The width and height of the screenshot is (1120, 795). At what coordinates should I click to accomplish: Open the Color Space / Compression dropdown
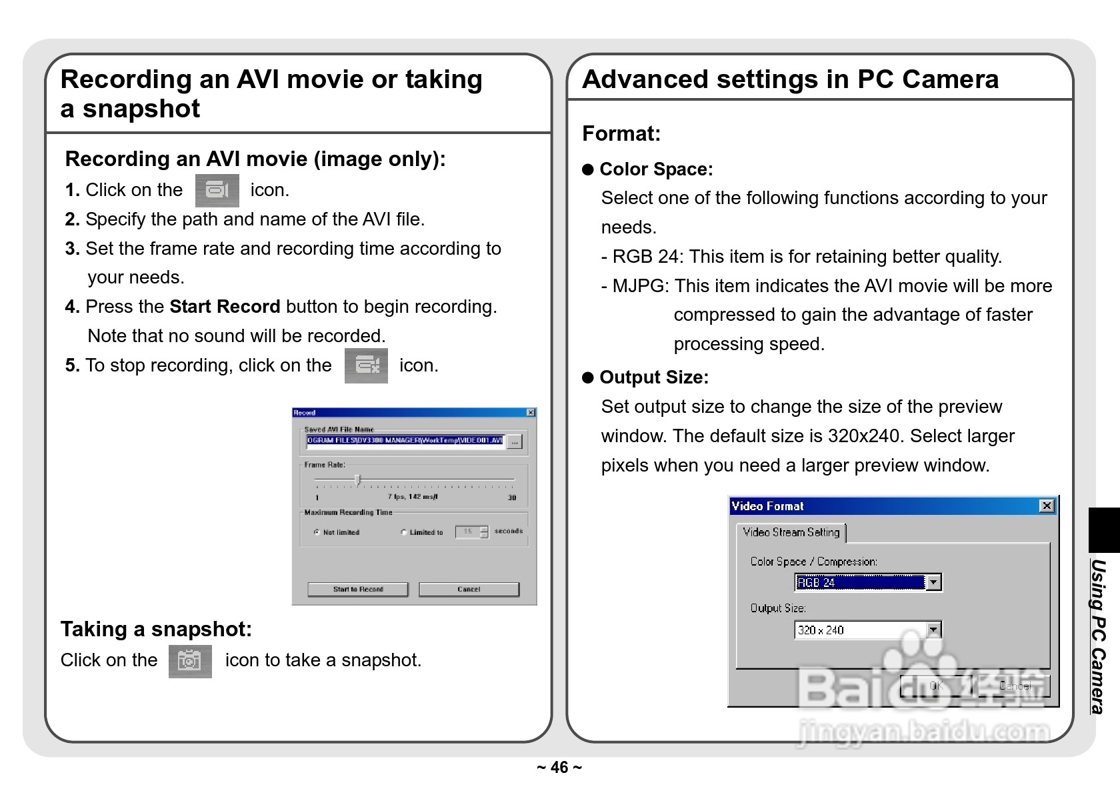[934, 583]
